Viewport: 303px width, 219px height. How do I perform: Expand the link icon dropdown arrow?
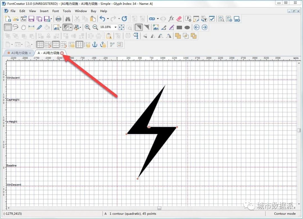[x=158, y=19]
